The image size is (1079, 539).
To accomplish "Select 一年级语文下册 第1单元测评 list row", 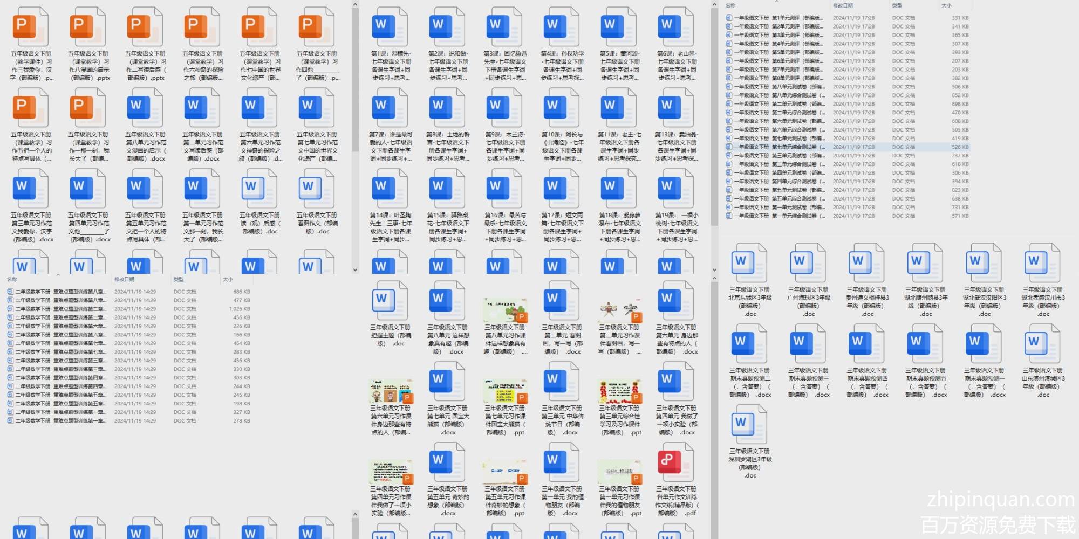I will 777,18.
